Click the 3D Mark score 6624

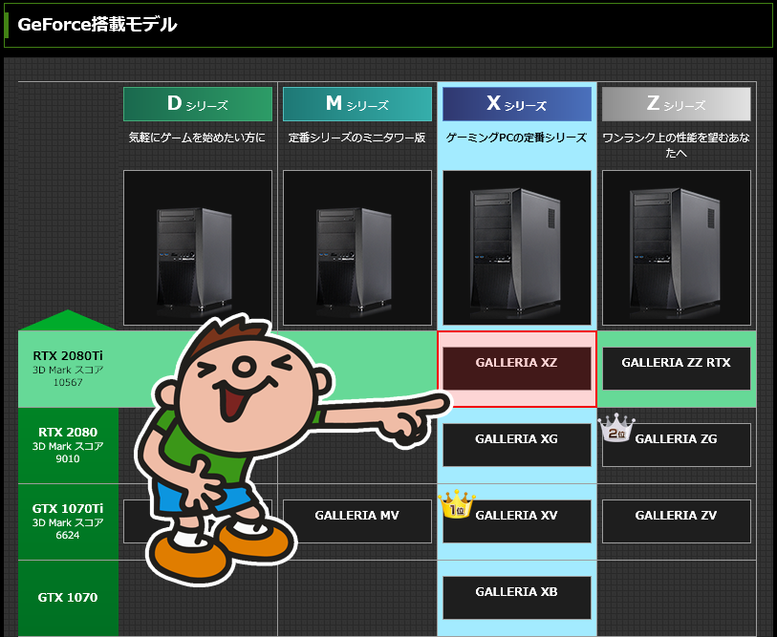(x=68, y=535)
